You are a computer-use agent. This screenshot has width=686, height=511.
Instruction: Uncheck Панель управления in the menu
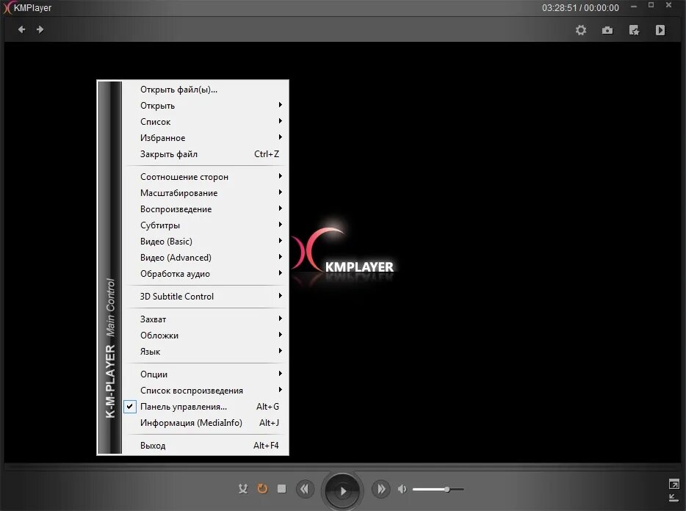pos(129,406)
